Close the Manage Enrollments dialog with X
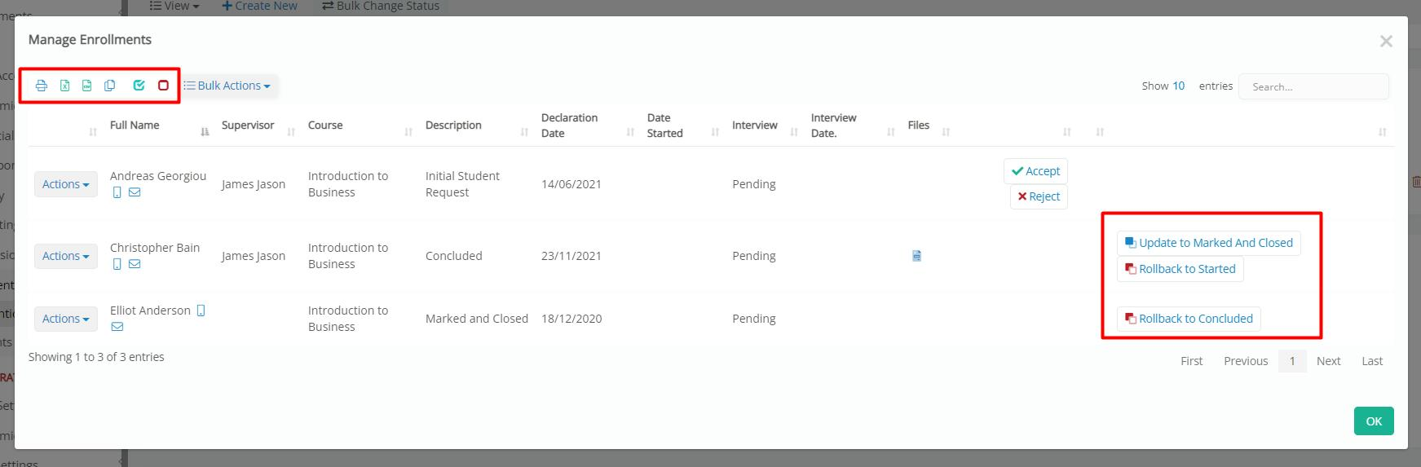The image size is (1421, 467). click(x=1386, y=41)
